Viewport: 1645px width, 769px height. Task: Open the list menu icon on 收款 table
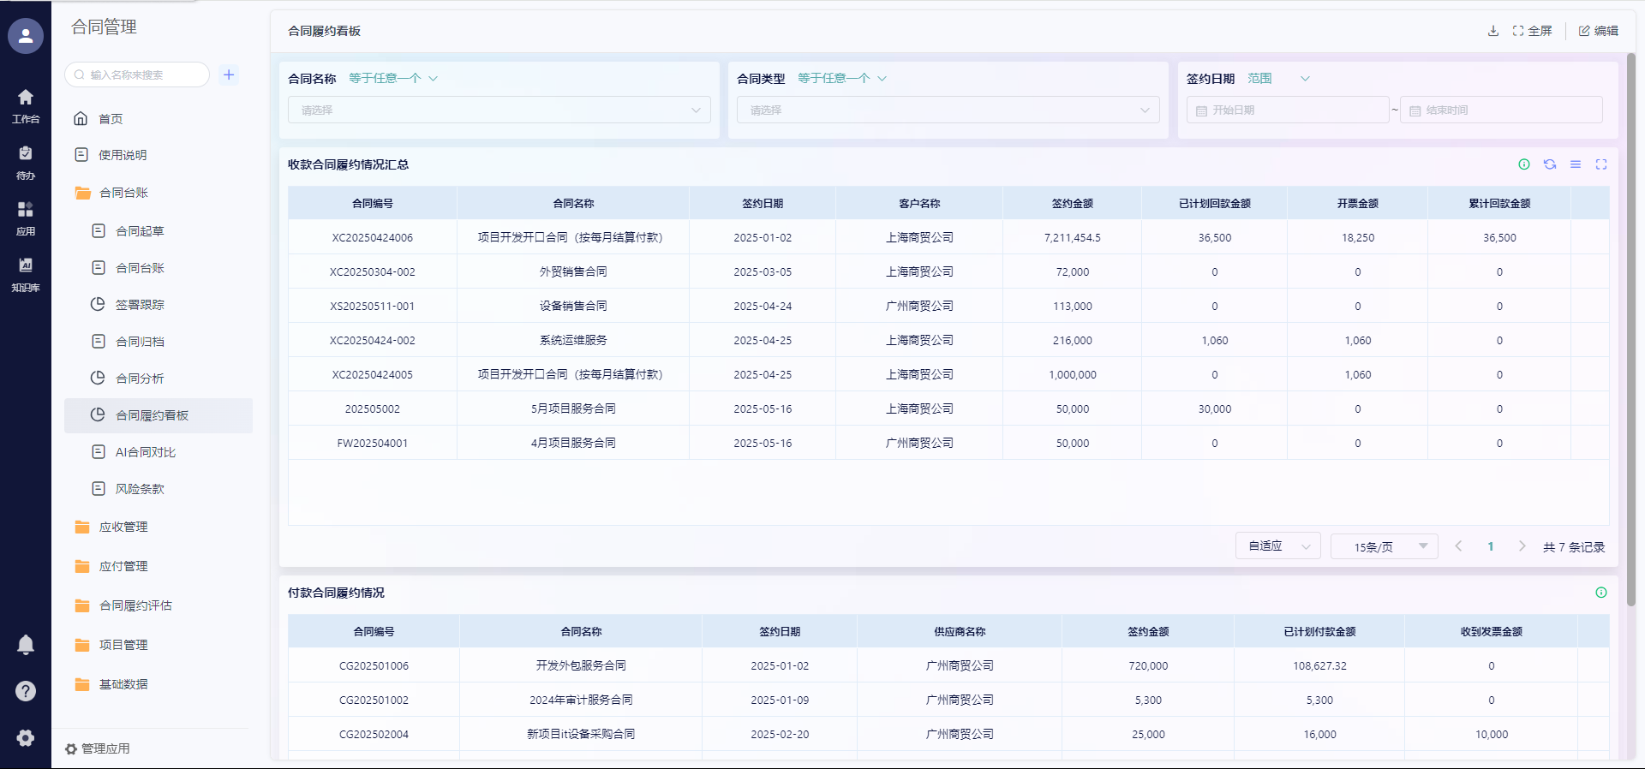(x=1576, y=164)
